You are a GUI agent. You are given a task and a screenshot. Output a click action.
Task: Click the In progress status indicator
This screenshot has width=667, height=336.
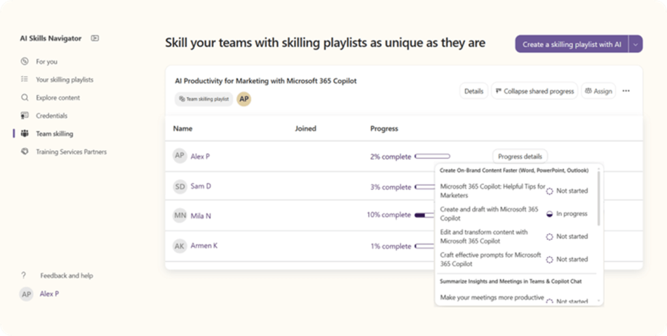click(550, 214)
